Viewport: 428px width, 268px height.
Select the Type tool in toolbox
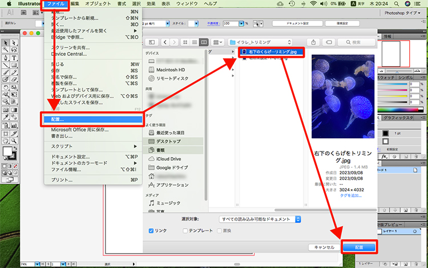(x=14, y=57)
